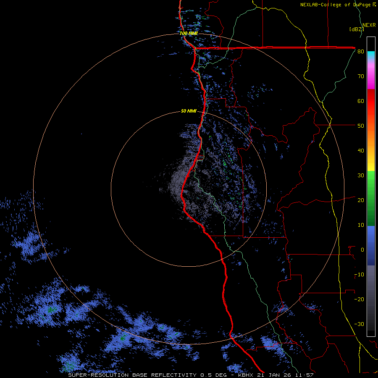378x378 pixels.
Task: Click the 30 value on the dBZ scale
Action: pos(361,176)
